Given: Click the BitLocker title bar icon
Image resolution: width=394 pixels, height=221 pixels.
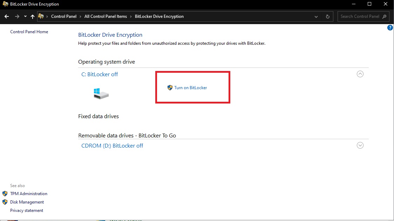Looking at the screenshot, I should click(5, 4).
